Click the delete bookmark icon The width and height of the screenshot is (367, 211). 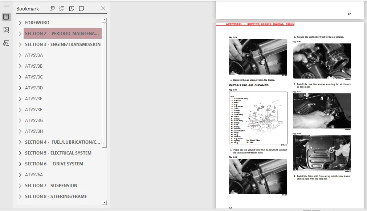pos(81,8)
